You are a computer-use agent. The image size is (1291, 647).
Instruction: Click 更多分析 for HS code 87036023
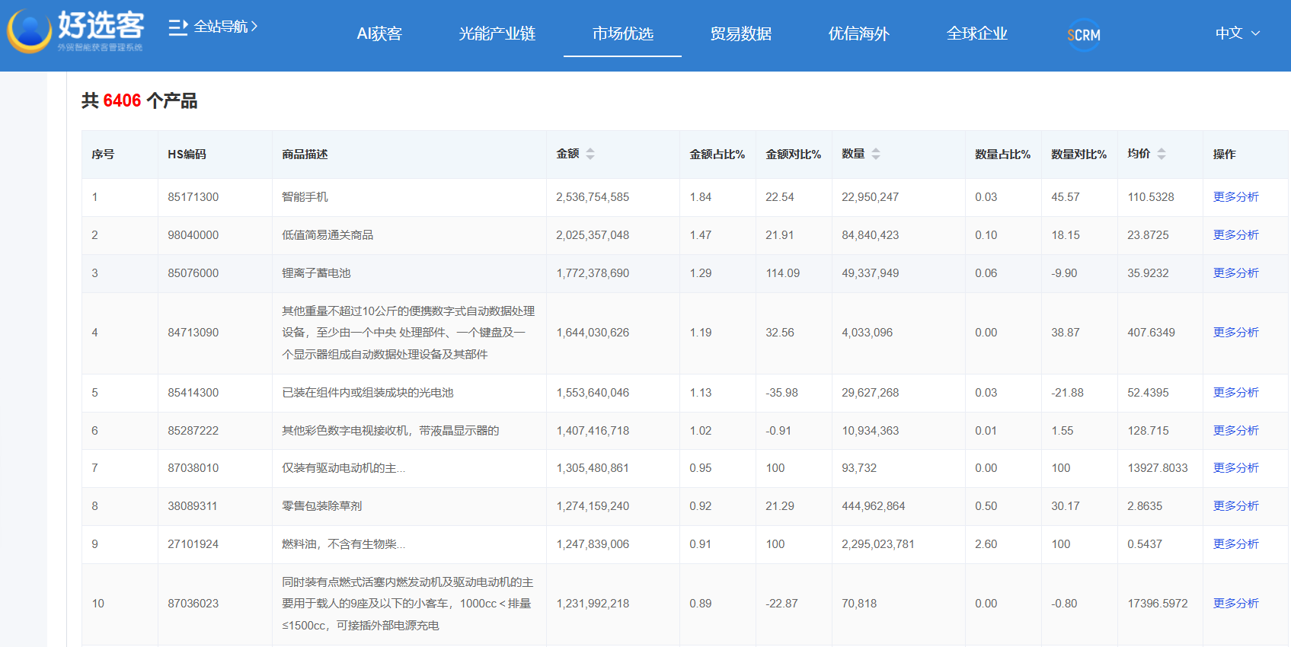(1236, 604)
